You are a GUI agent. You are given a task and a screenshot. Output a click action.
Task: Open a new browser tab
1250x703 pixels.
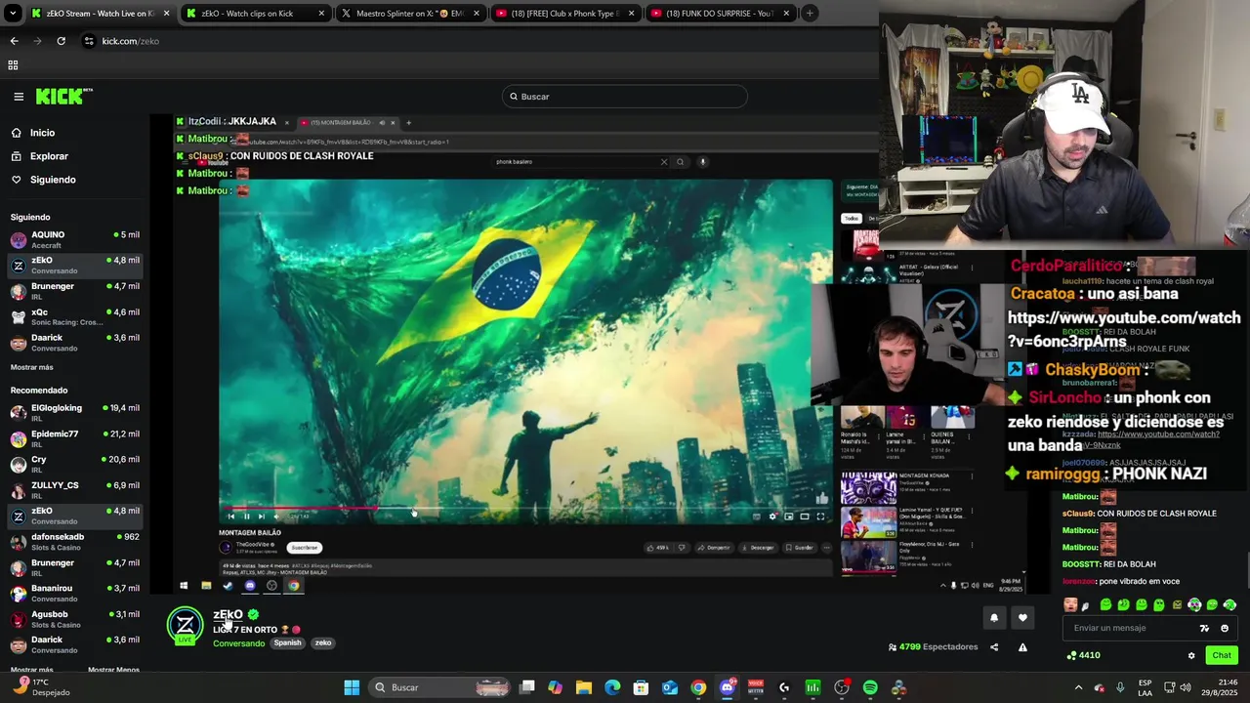810,14
